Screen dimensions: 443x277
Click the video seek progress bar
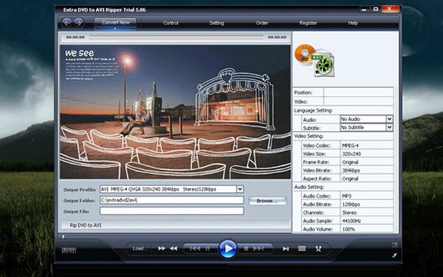(176, 37)
